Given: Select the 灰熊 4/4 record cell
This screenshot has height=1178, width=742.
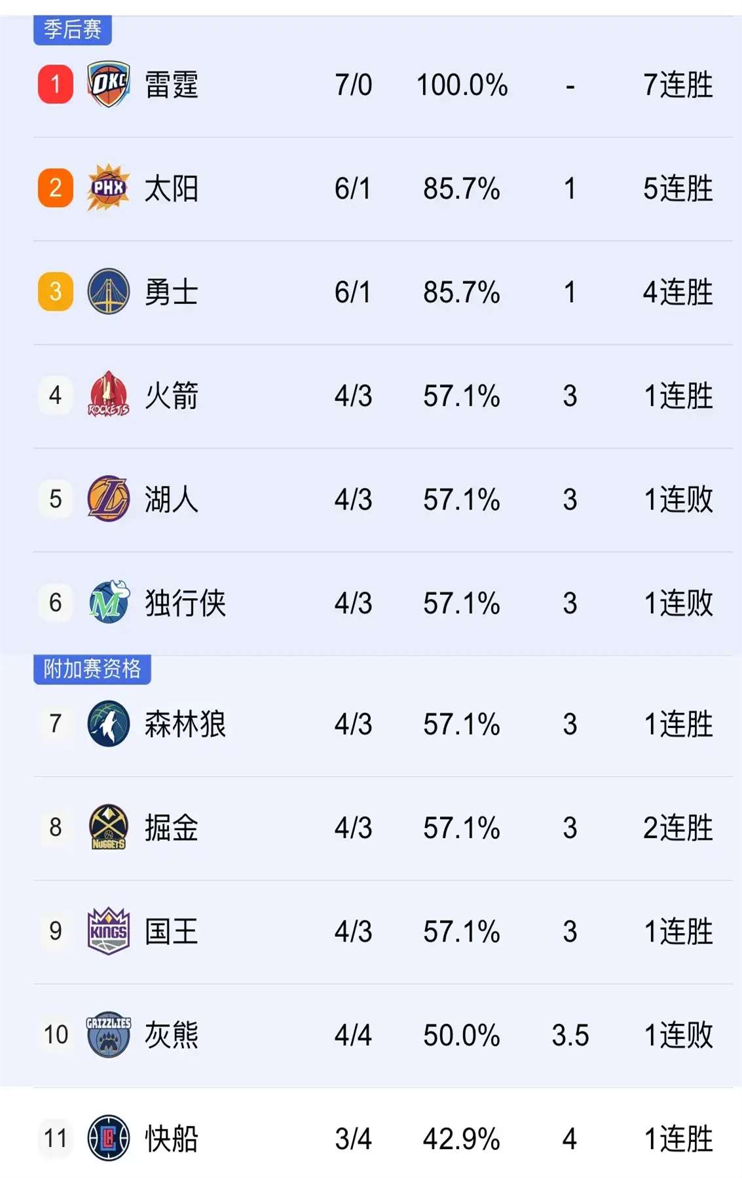Looking at the screenshot, I should tap(353, 1035).
